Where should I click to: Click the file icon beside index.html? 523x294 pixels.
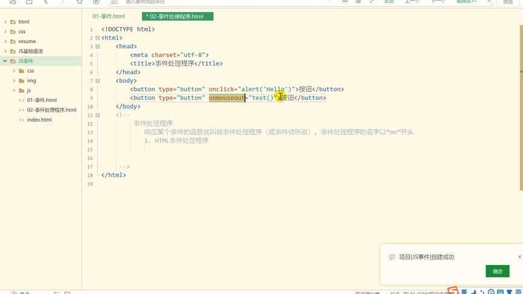pyautogui.click(x=21, y=120)
